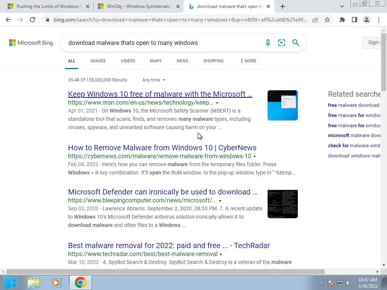Click the forward navigation arrow
The image size is (387, 290).
click(x=20, y=20)
